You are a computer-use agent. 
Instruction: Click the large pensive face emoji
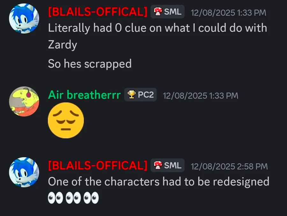(66, 121)
